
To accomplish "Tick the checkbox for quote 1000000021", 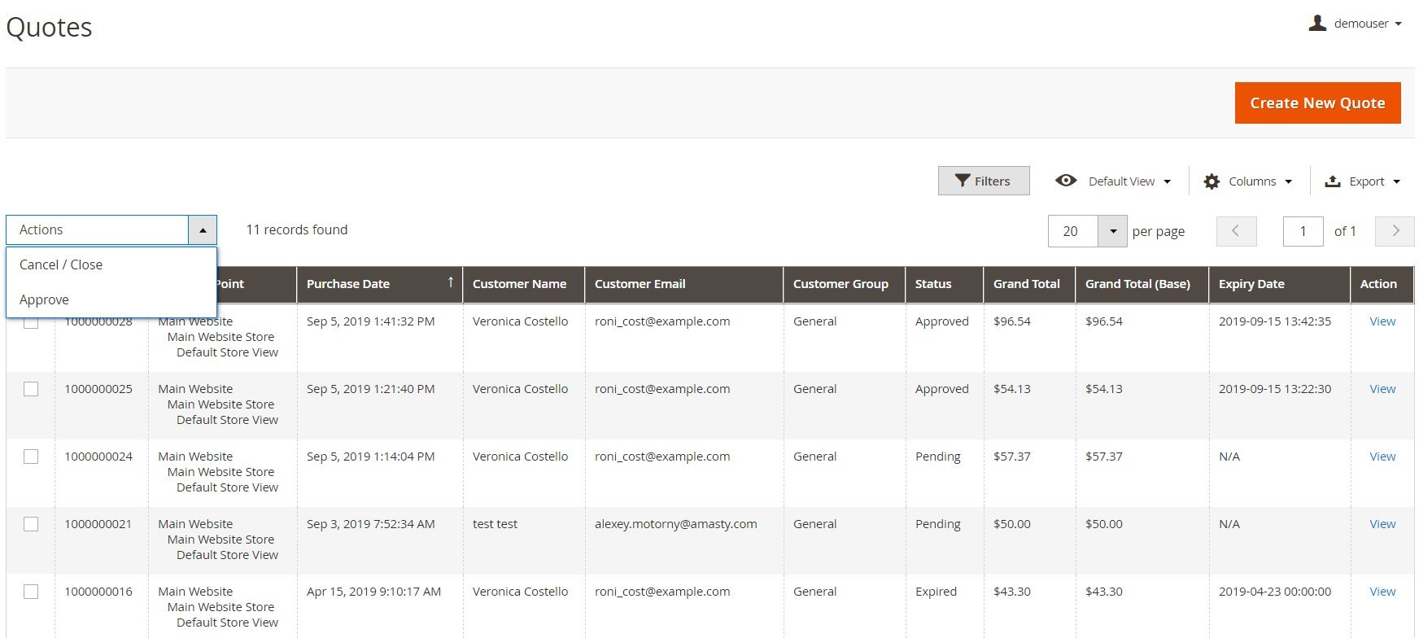I will pyautogui.click(x=31, y=524).
